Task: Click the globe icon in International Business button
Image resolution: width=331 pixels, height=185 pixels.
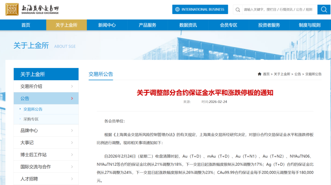Action: pyautogui.click(x=177, y=9)
